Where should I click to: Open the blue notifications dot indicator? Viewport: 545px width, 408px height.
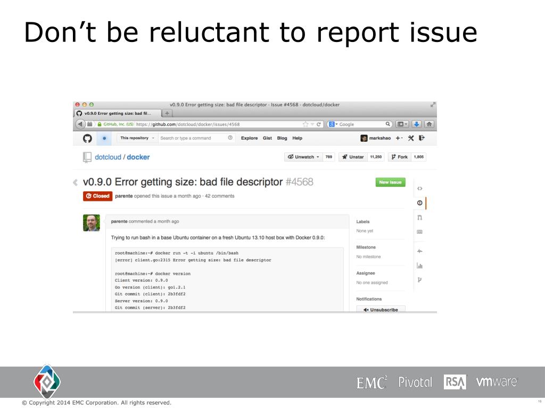104,138
